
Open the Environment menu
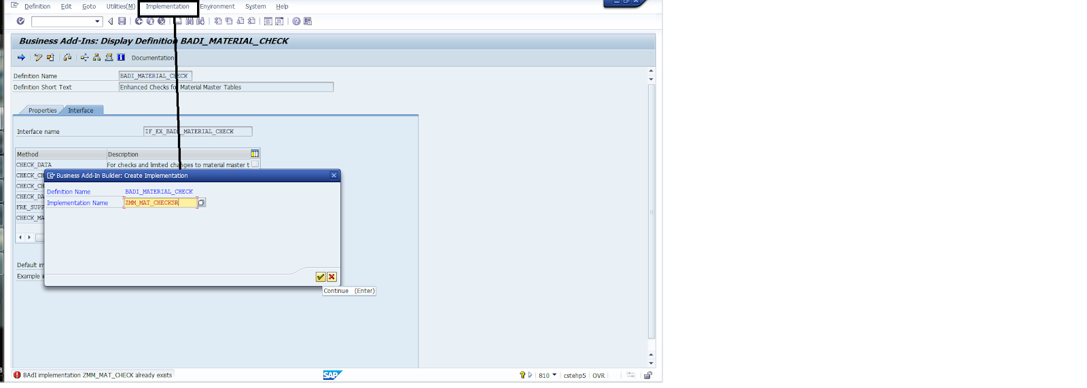coord(217,6)
